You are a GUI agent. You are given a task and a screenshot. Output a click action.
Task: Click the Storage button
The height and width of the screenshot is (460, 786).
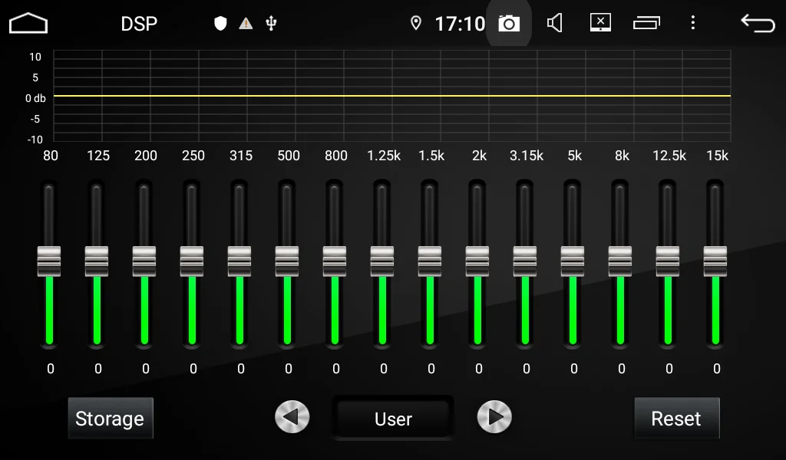[x=110, y=419]
